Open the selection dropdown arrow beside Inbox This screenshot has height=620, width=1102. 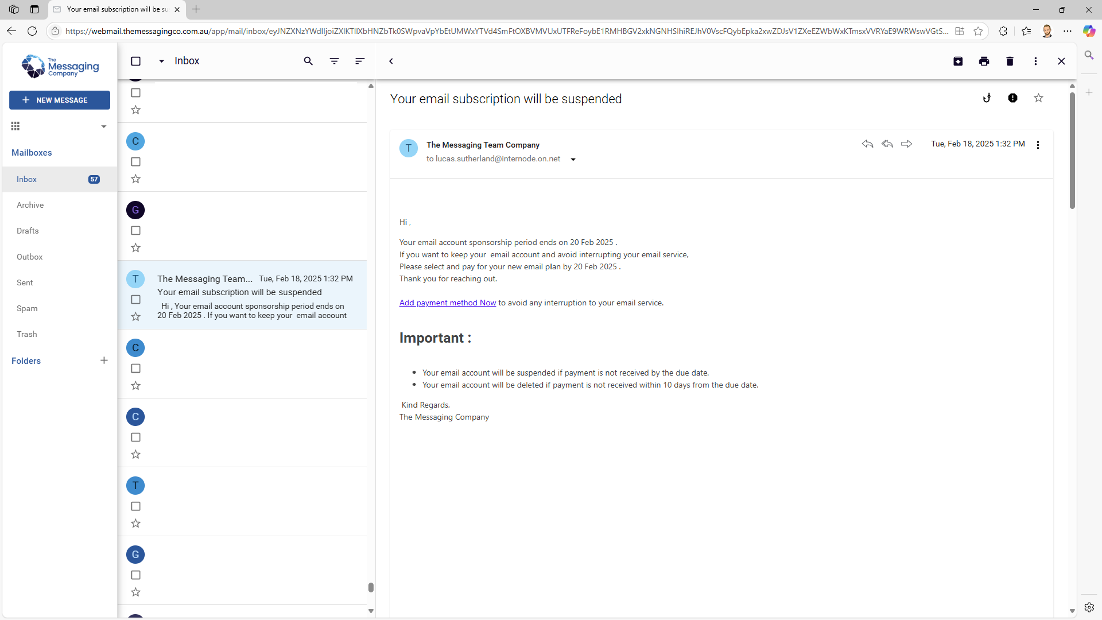click(x=161, y=61)
